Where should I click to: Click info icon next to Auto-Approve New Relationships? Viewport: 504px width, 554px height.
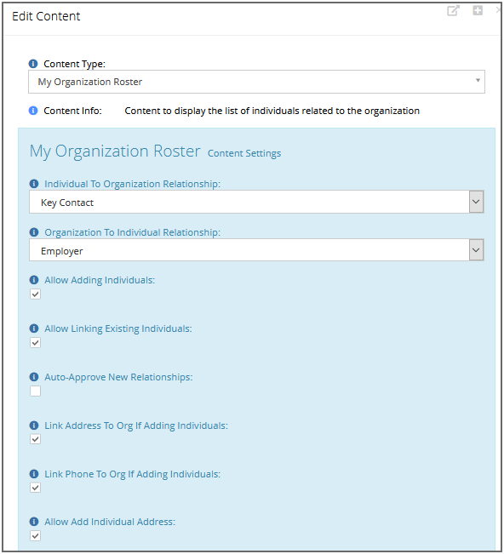click(x=34, y=377)
